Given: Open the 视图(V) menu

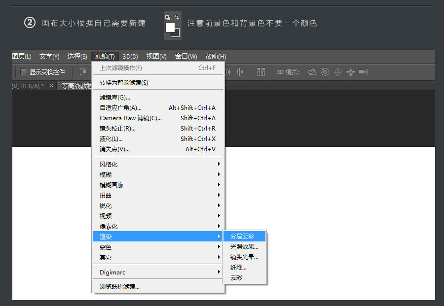Looking at the screenshot, I should coord(156,56).
